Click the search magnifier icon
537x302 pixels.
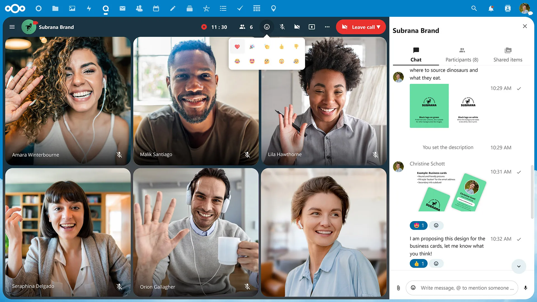tap(474, 8)
